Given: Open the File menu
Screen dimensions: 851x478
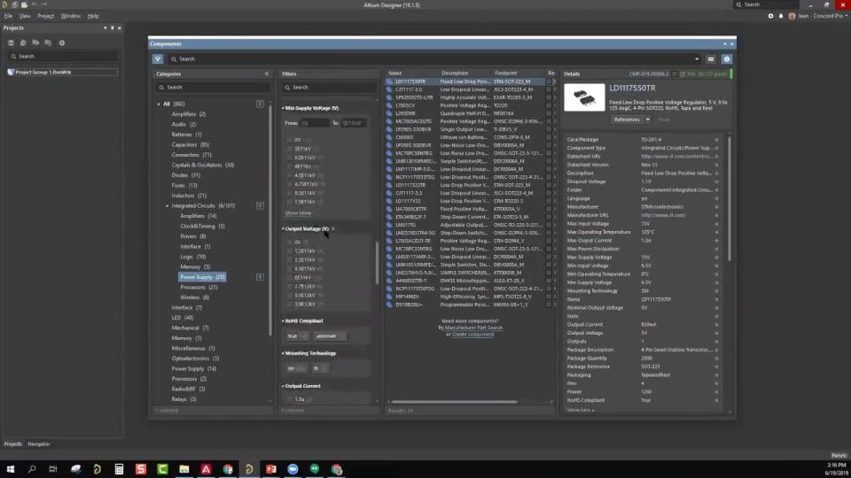Looking at the screenshot, I should pos(8,16).
